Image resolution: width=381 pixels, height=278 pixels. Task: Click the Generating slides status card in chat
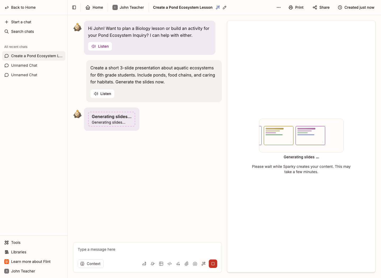tap(112, 119)
